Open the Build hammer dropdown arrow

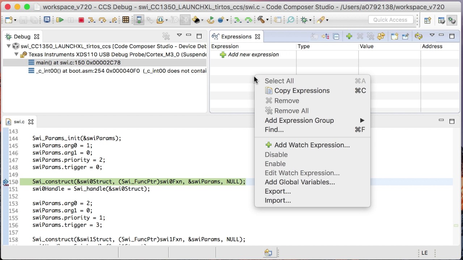point(267,20)
